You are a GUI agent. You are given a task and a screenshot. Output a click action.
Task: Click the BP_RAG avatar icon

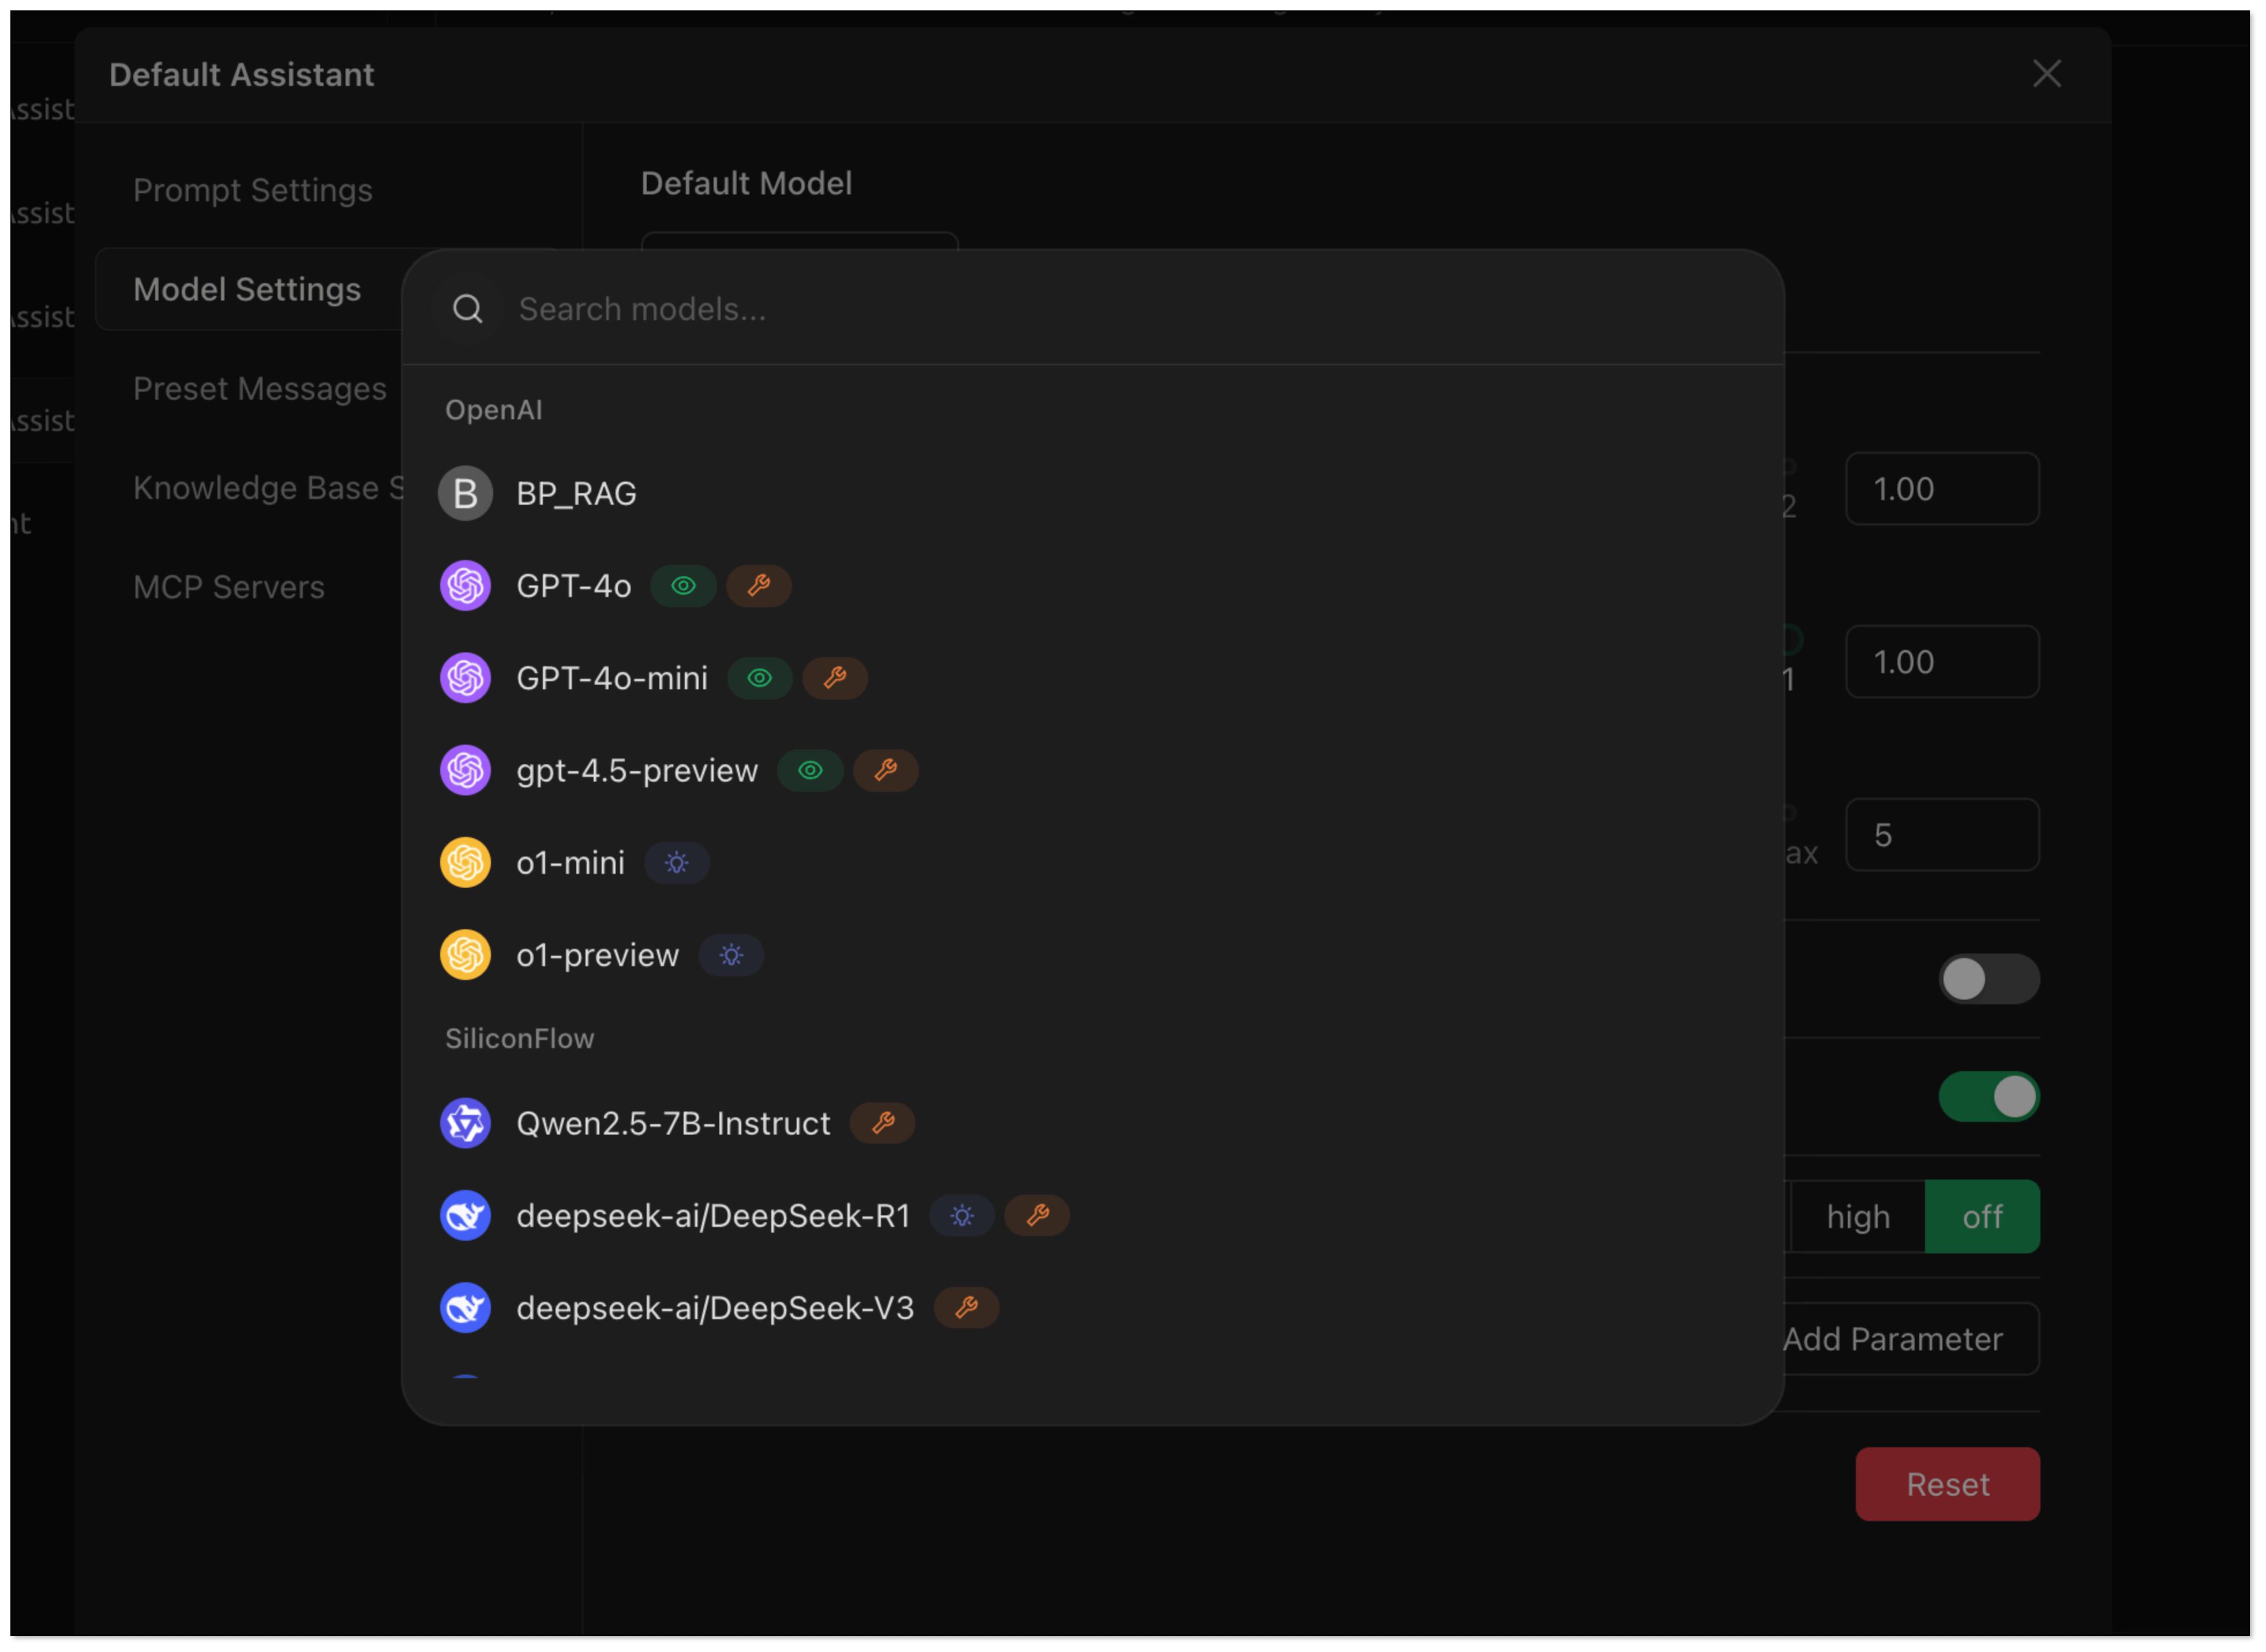click(x=465, y=493)
